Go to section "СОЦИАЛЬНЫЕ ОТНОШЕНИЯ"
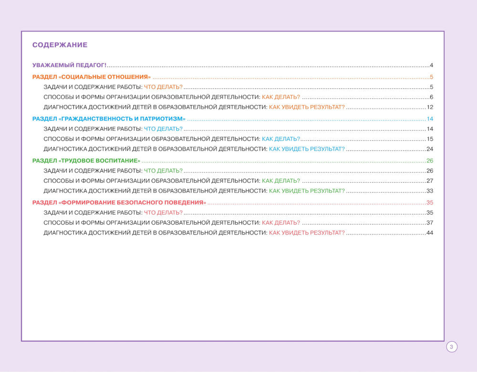 92,77
